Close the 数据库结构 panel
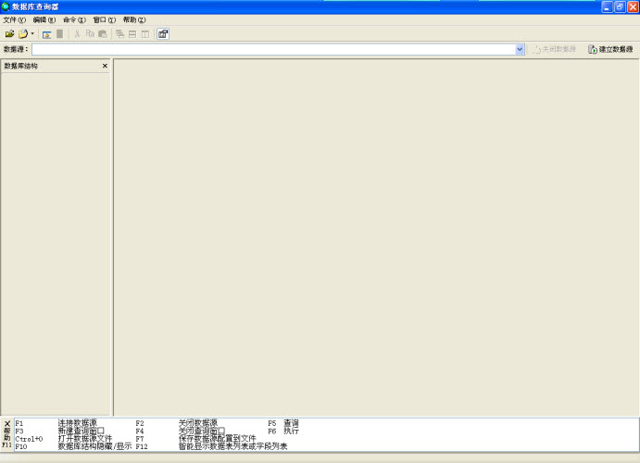This screenshot has width=640, height=463. [105, 66]
